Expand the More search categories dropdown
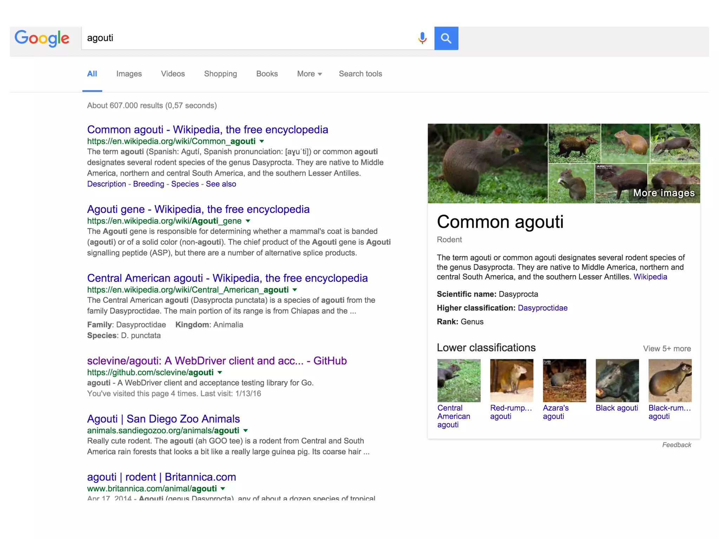Screen dimensions: 719x539 (309, 74)
